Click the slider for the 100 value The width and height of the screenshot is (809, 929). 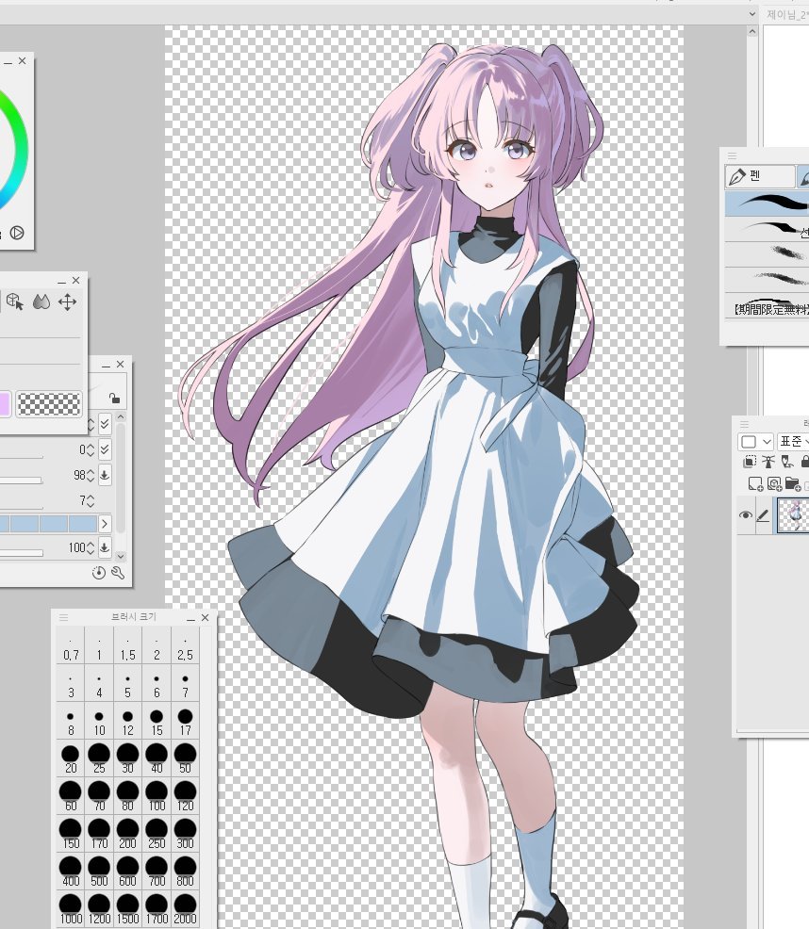[x=22, y=553]
